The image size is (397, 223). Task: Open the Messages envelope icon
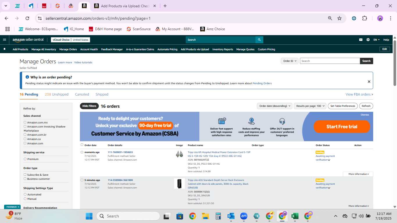[x=361, y=40]
